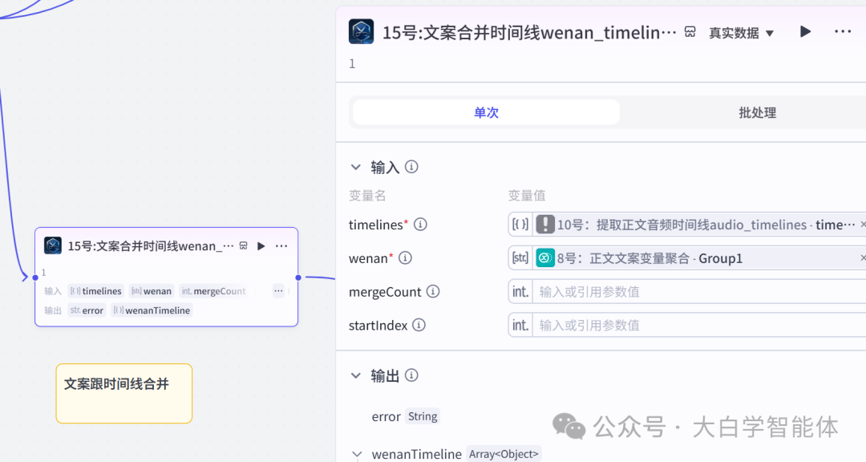Clear the timelines reference value
The width and height of the screenshot is (866, 462).
863,225
